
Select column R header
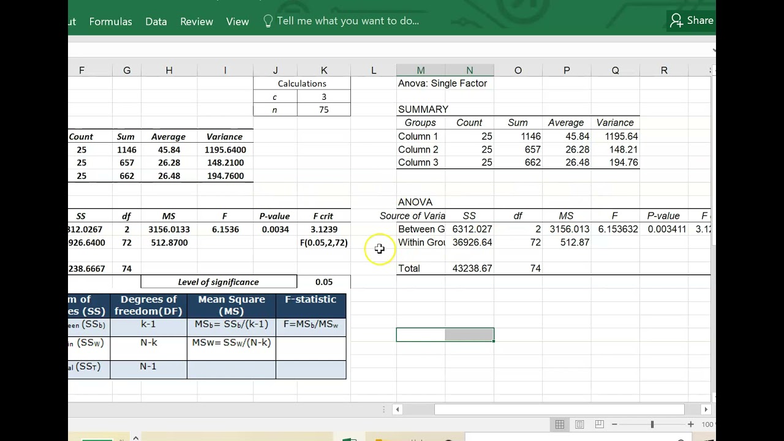tap(664, 70)
